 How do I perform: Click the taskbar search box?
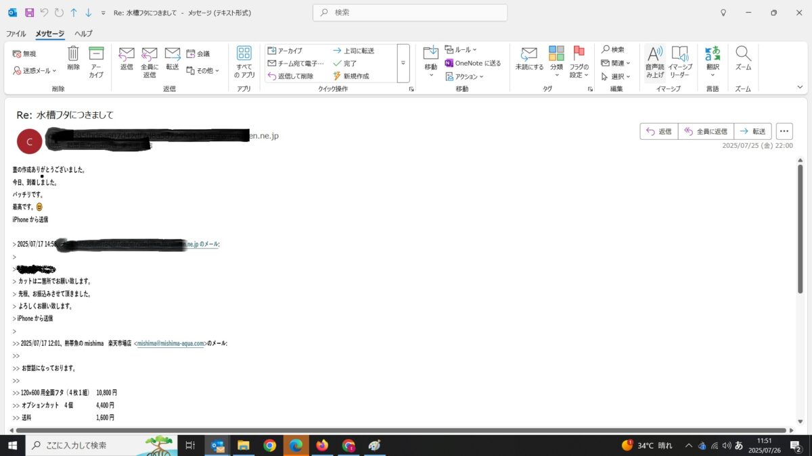(x=101, y=445)
